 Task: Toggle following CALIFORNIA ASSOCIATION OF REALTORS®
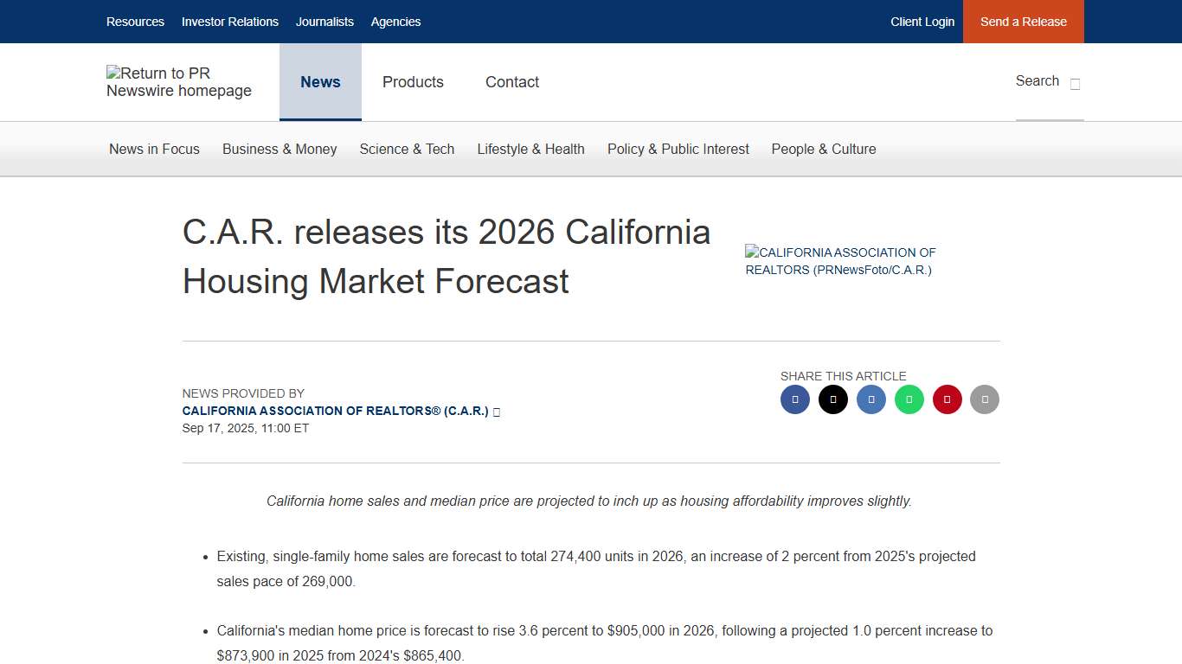pyautogui.click(x=496, y=412)
